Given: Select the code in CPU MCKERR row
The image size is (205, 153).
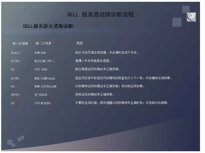Looking at the screenshot, I should [x=13, y=103].
